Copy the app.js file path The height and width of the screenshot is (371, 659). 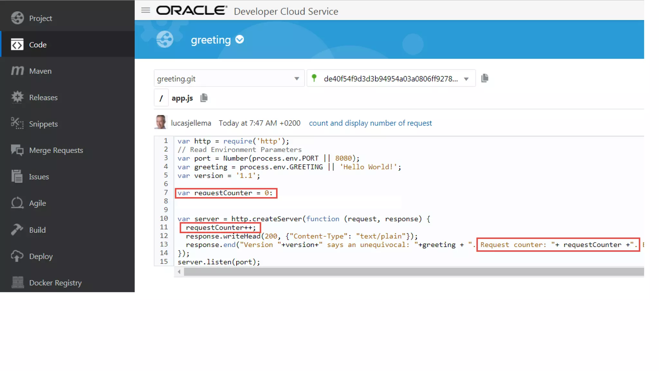pos(204,98)
